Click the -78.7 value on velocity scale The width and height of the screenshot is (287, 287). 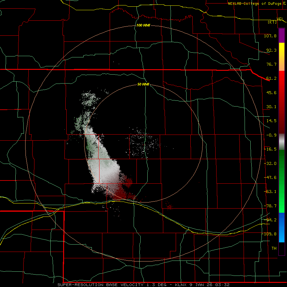click(270, 206)
